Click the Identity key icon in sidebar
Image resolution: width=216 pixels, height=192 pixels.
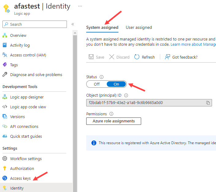tap(5, 188)
